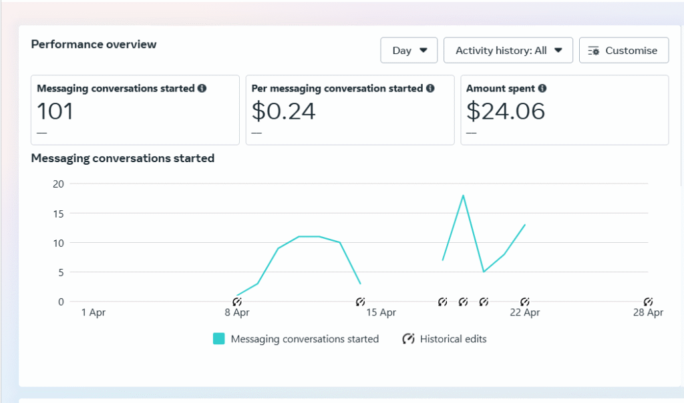Click historical edit marker just before 15 Apr

[361, 302]
